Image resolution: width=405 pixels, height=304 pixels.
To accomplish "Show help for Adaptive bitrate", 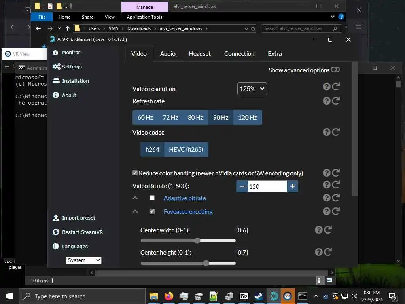I will 326,198.
